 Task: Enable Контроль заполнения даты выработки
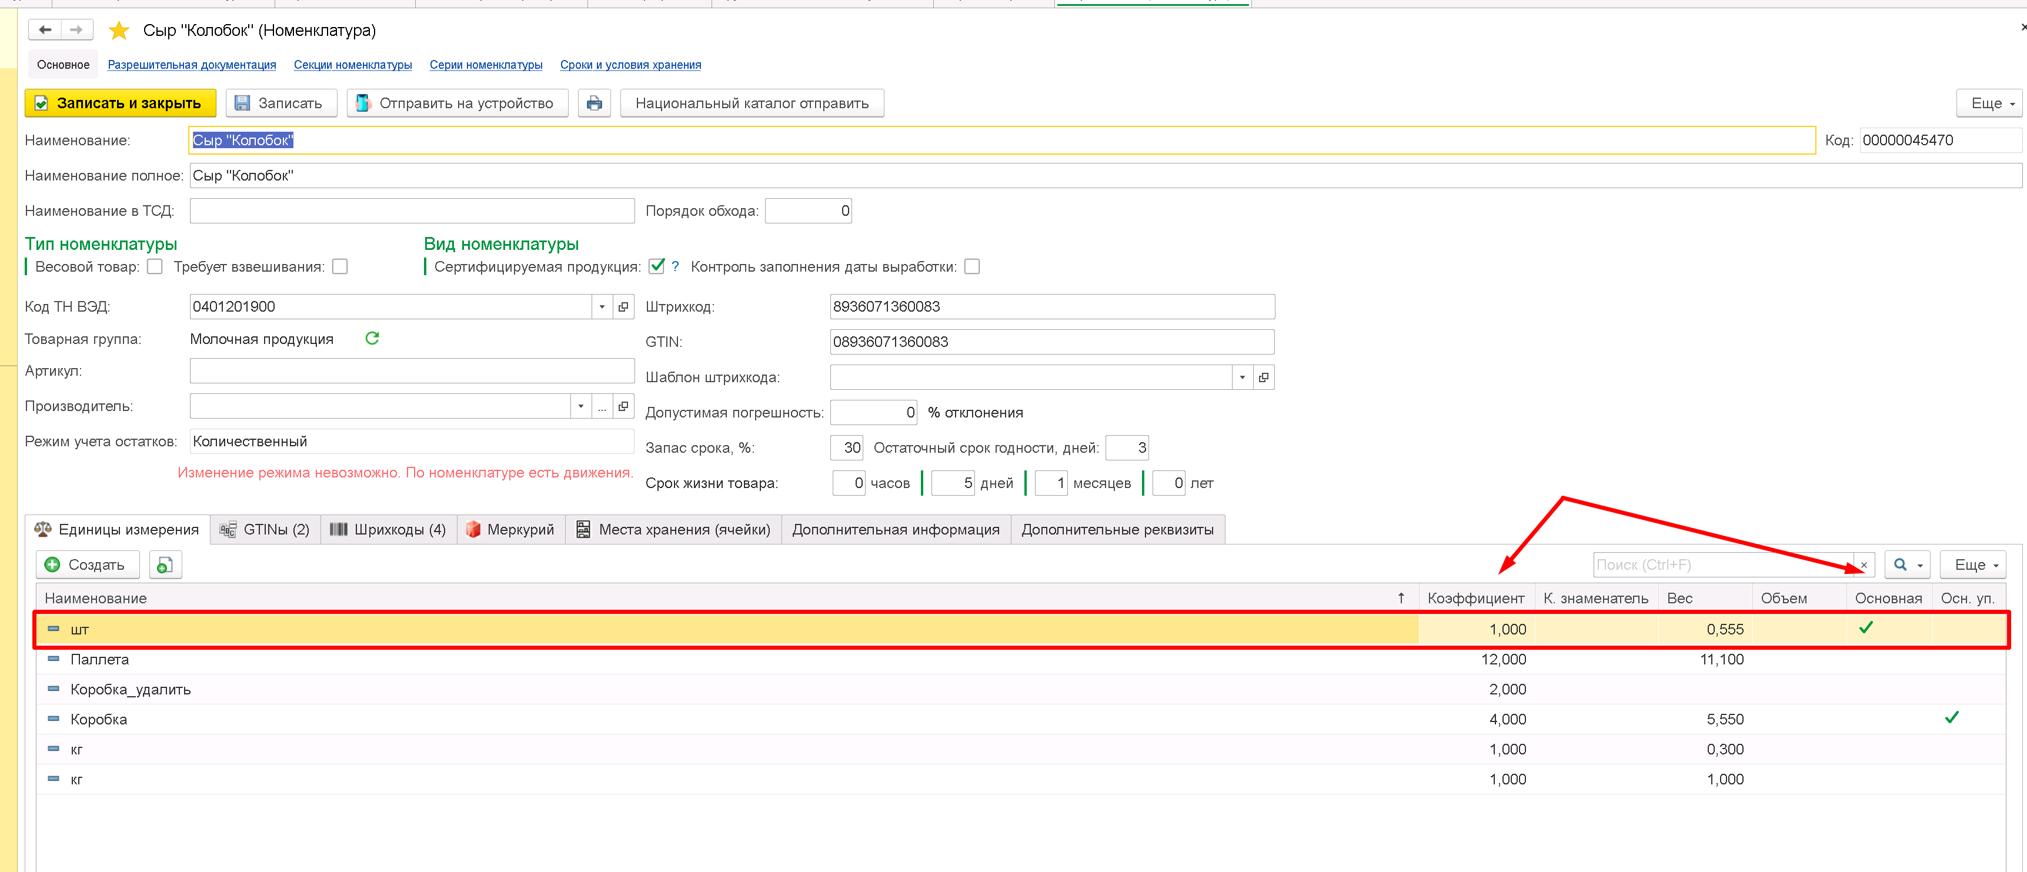coord(973,267)
